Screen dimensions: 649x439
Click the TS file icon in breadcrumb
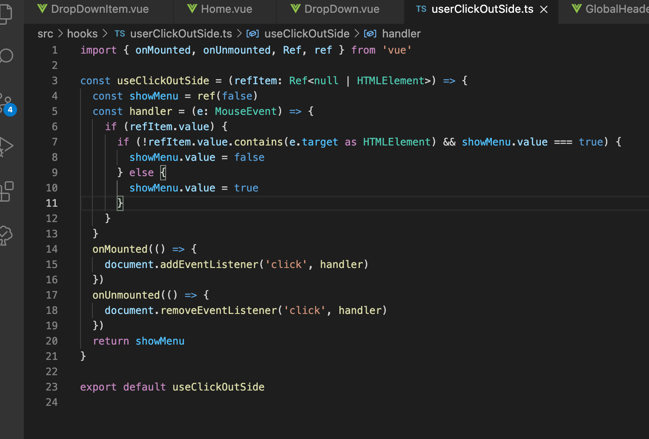120,34
